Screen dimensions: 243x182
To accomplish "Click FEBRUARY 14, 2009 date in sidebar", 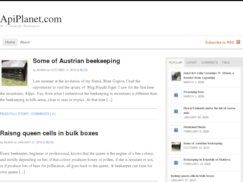I will (197, 164).
